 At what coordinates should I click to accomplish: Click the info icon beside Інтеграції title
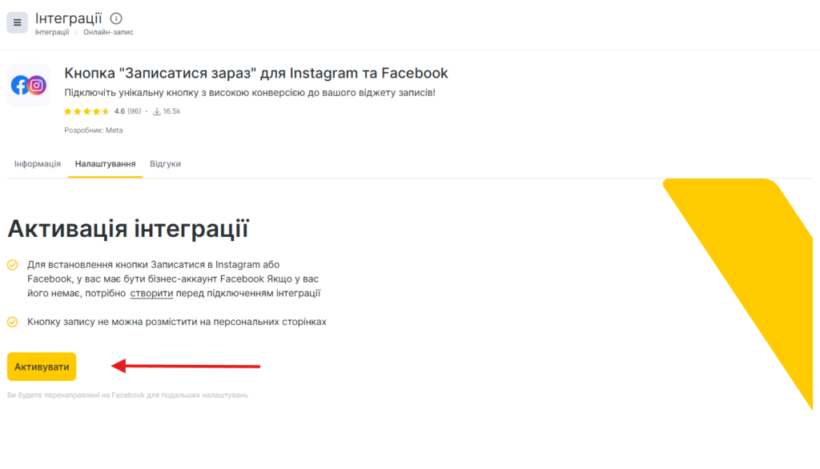click(x=116, y=18)
